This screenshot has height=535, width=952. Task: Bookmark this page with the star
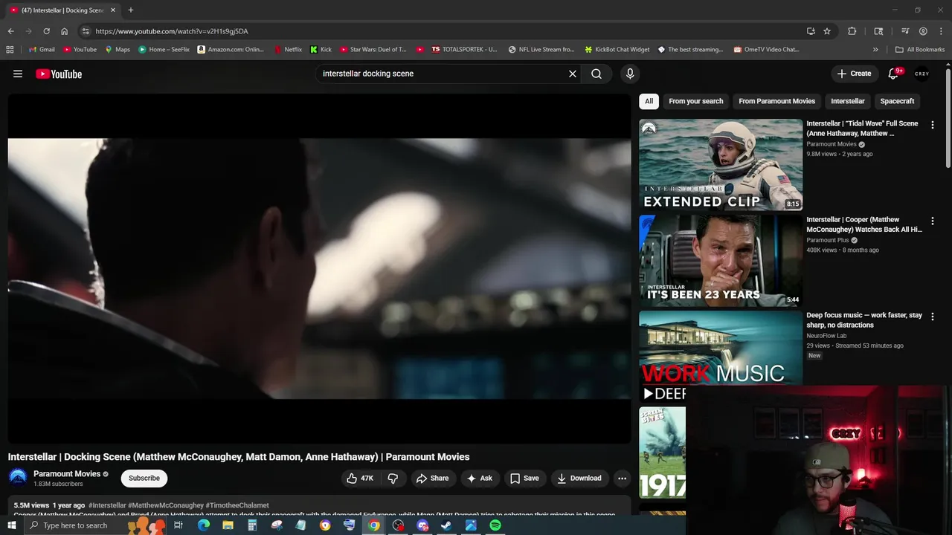[x=827, y=31]
